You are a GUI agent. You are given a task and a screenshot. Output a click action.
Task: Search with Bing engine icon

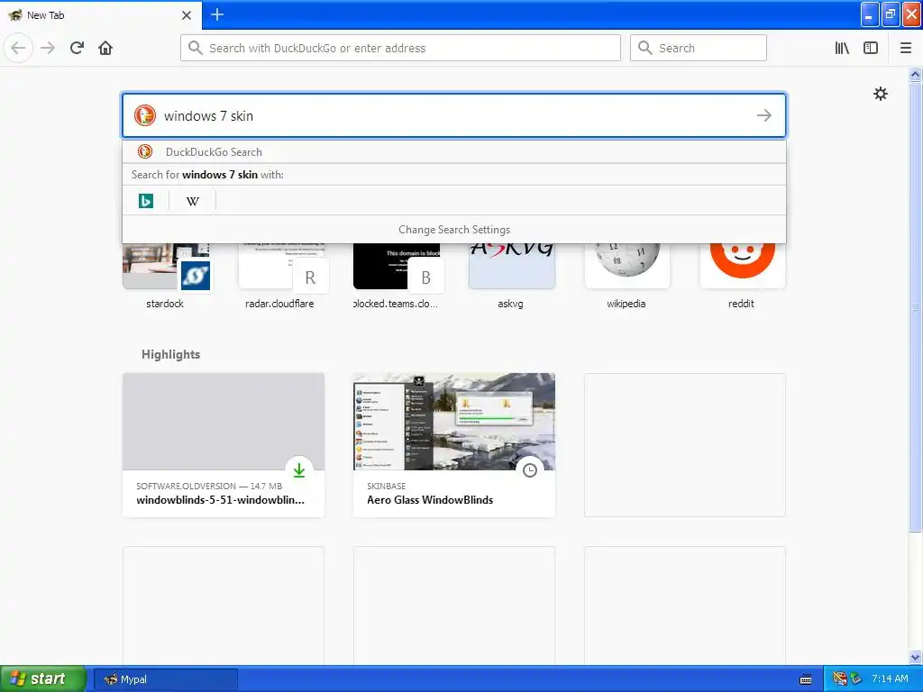[146, 201]
